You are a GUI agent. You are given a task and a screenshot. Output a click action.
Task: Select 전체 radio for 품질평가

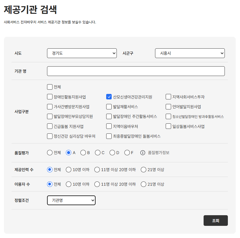(50, 153)
